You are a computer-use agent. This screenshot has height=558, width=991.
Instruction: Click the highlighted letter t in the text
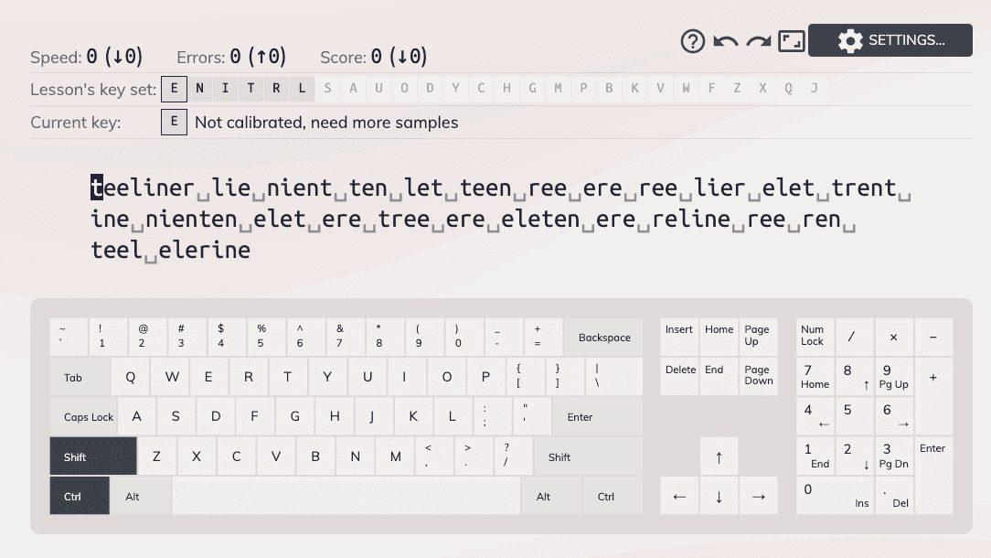[x=95, y=187]
